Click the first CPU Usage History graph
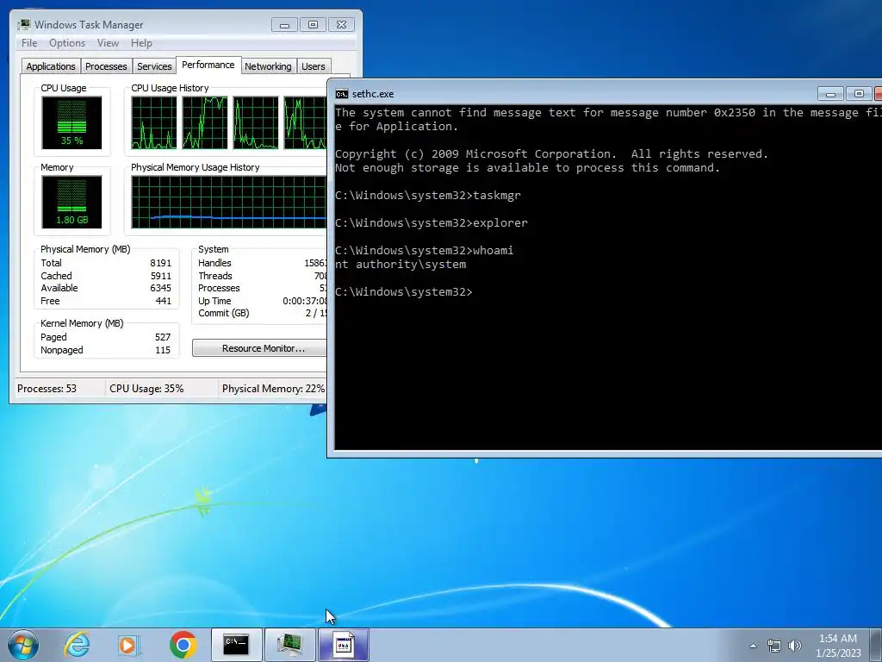This screenshot has width=882, height=662. tap(153, 122)
